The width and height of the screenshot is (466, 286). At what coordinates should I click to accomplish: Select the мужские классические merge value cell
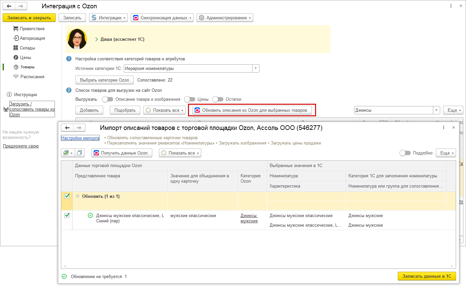[x=203, y=220]
